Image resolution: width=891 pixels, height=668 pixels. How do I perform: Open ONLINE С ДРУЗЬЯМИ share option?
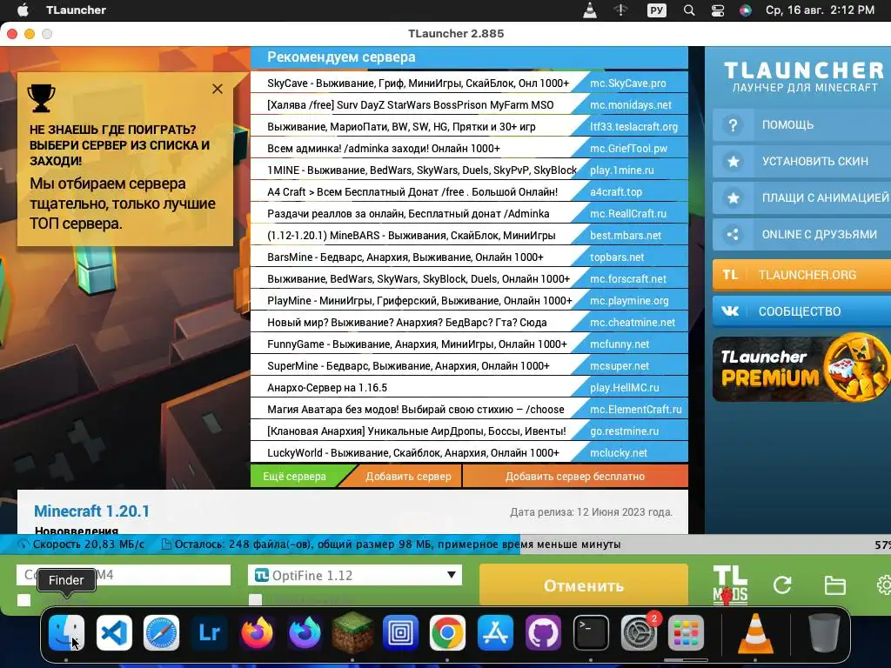pos(801,234)
